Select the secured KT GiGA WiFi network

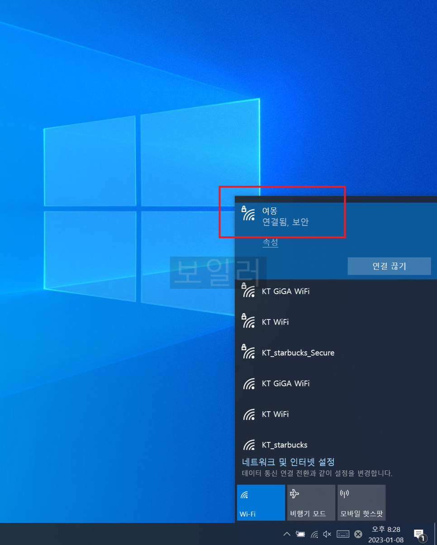pyautogui.click(x=285, y=291)
